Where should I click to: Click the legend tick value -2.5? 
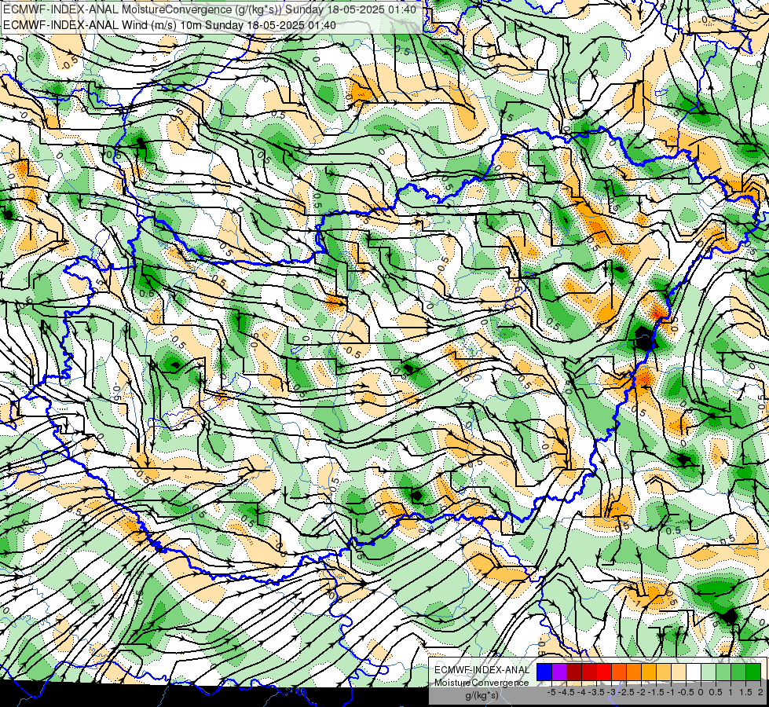pyautogui.click(x=626, y=692)
